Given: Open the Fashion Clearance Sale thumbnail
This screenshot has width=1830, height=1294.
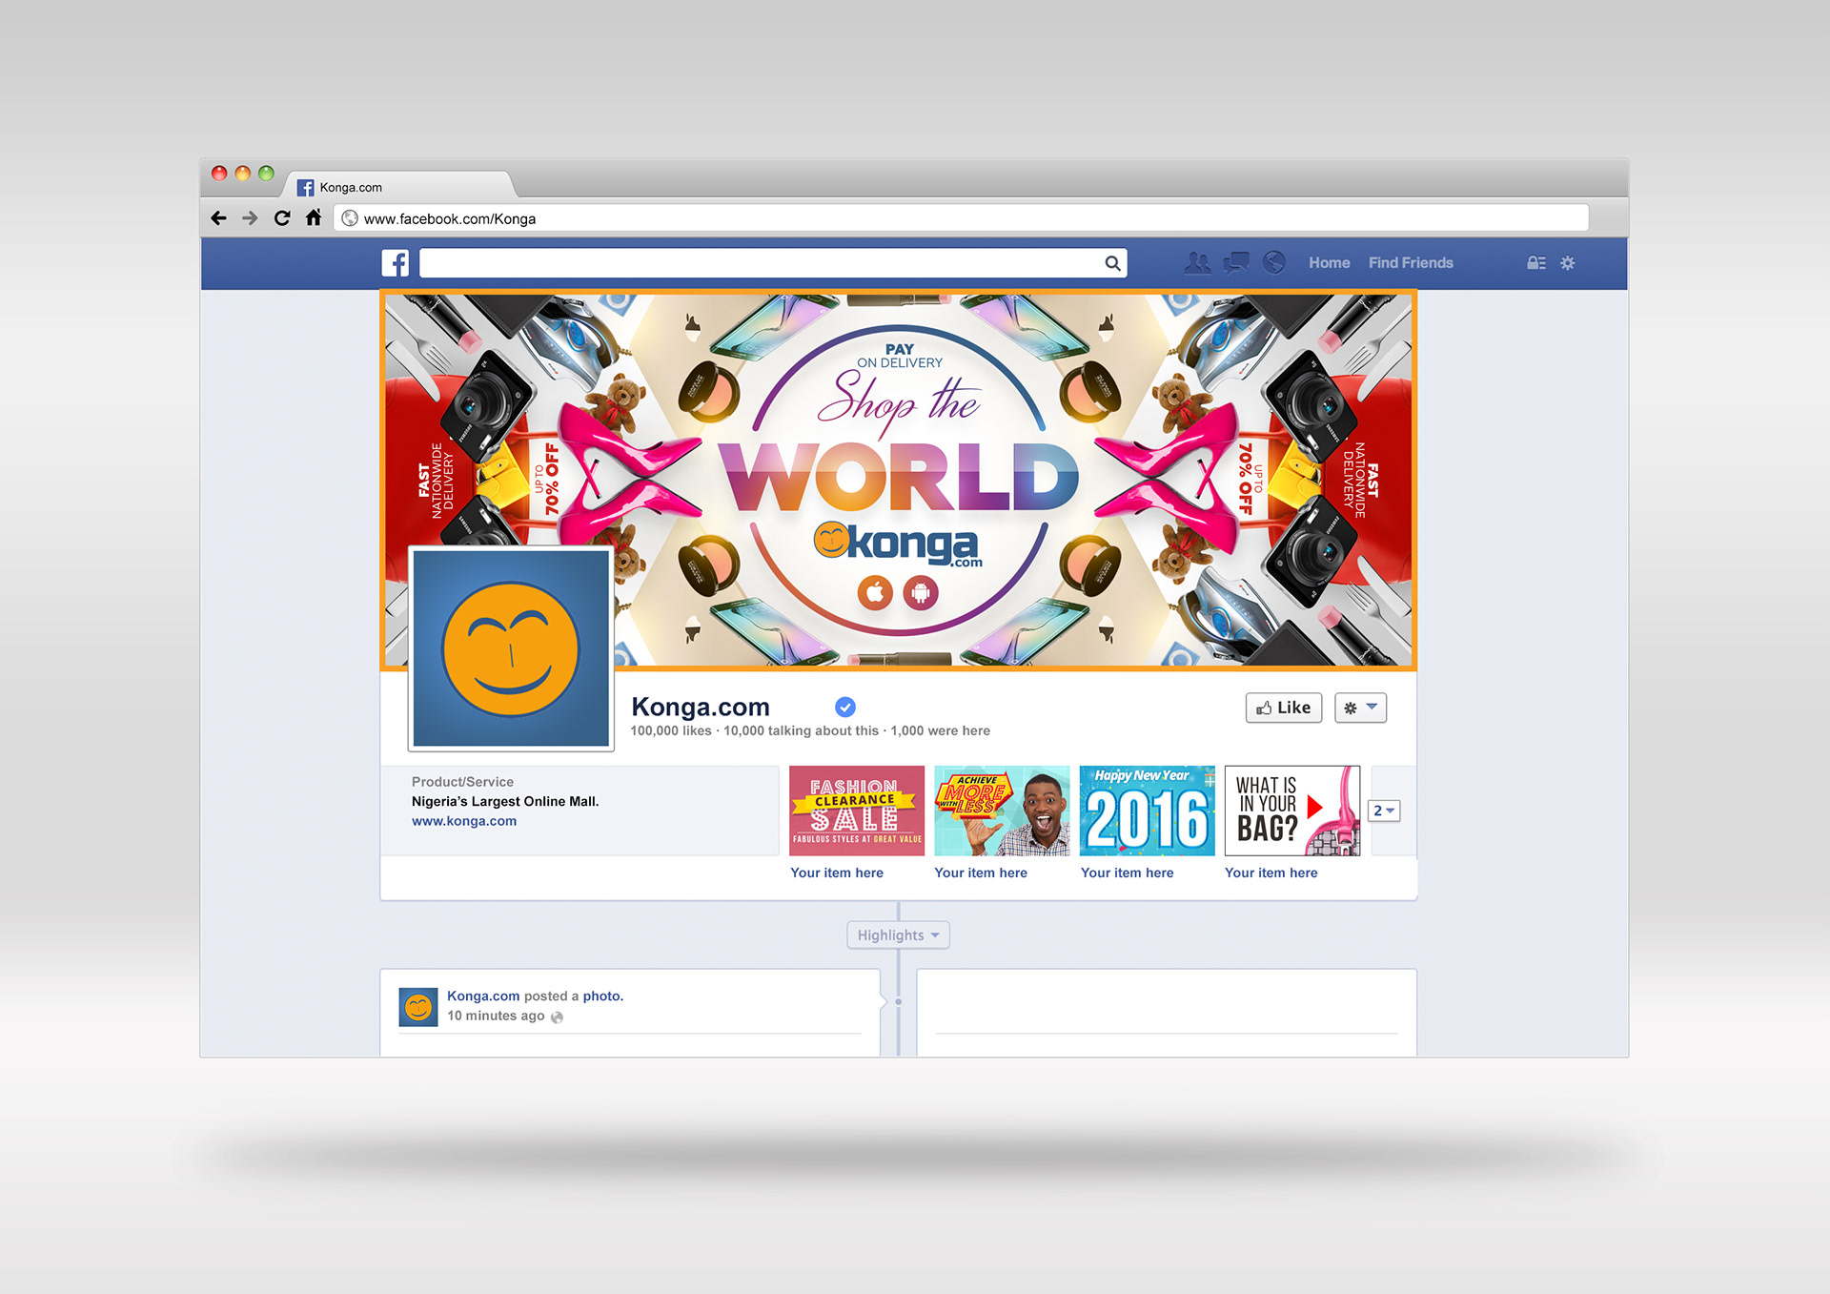Looking at the screenshot, I should [856, 811].
